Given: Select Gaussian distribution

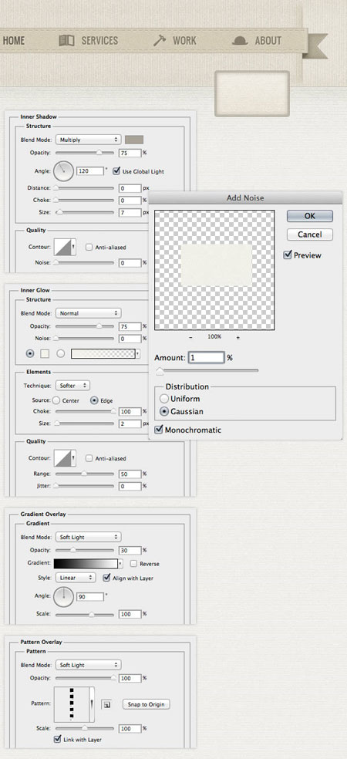Looking at the screenshot, I should (164, 411).
